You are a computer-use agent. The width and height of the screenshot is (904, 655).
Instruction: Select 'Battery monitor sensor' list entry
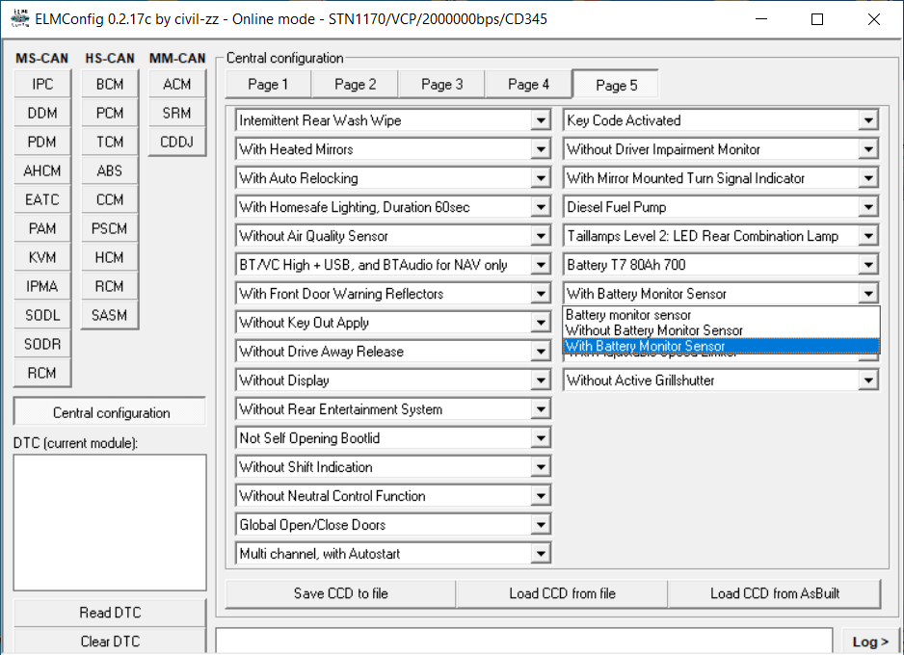(628, 315)
